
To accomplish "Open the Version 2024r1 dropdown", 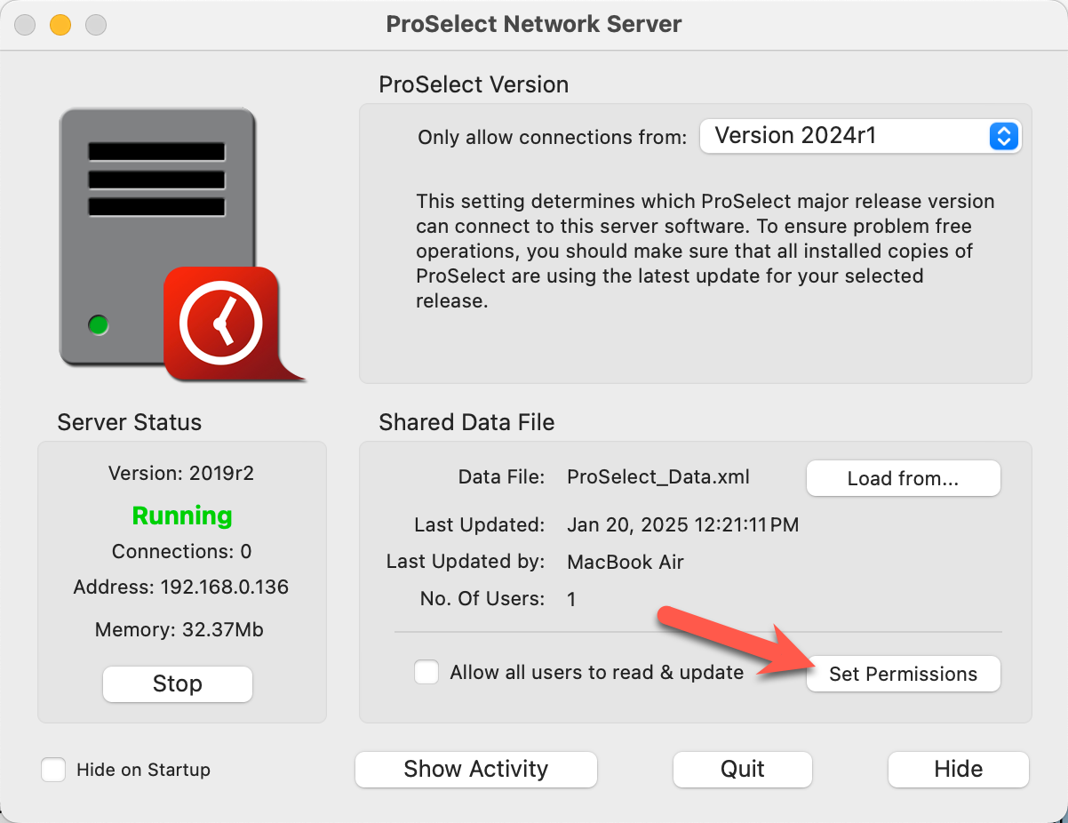I will coord(860,136).
